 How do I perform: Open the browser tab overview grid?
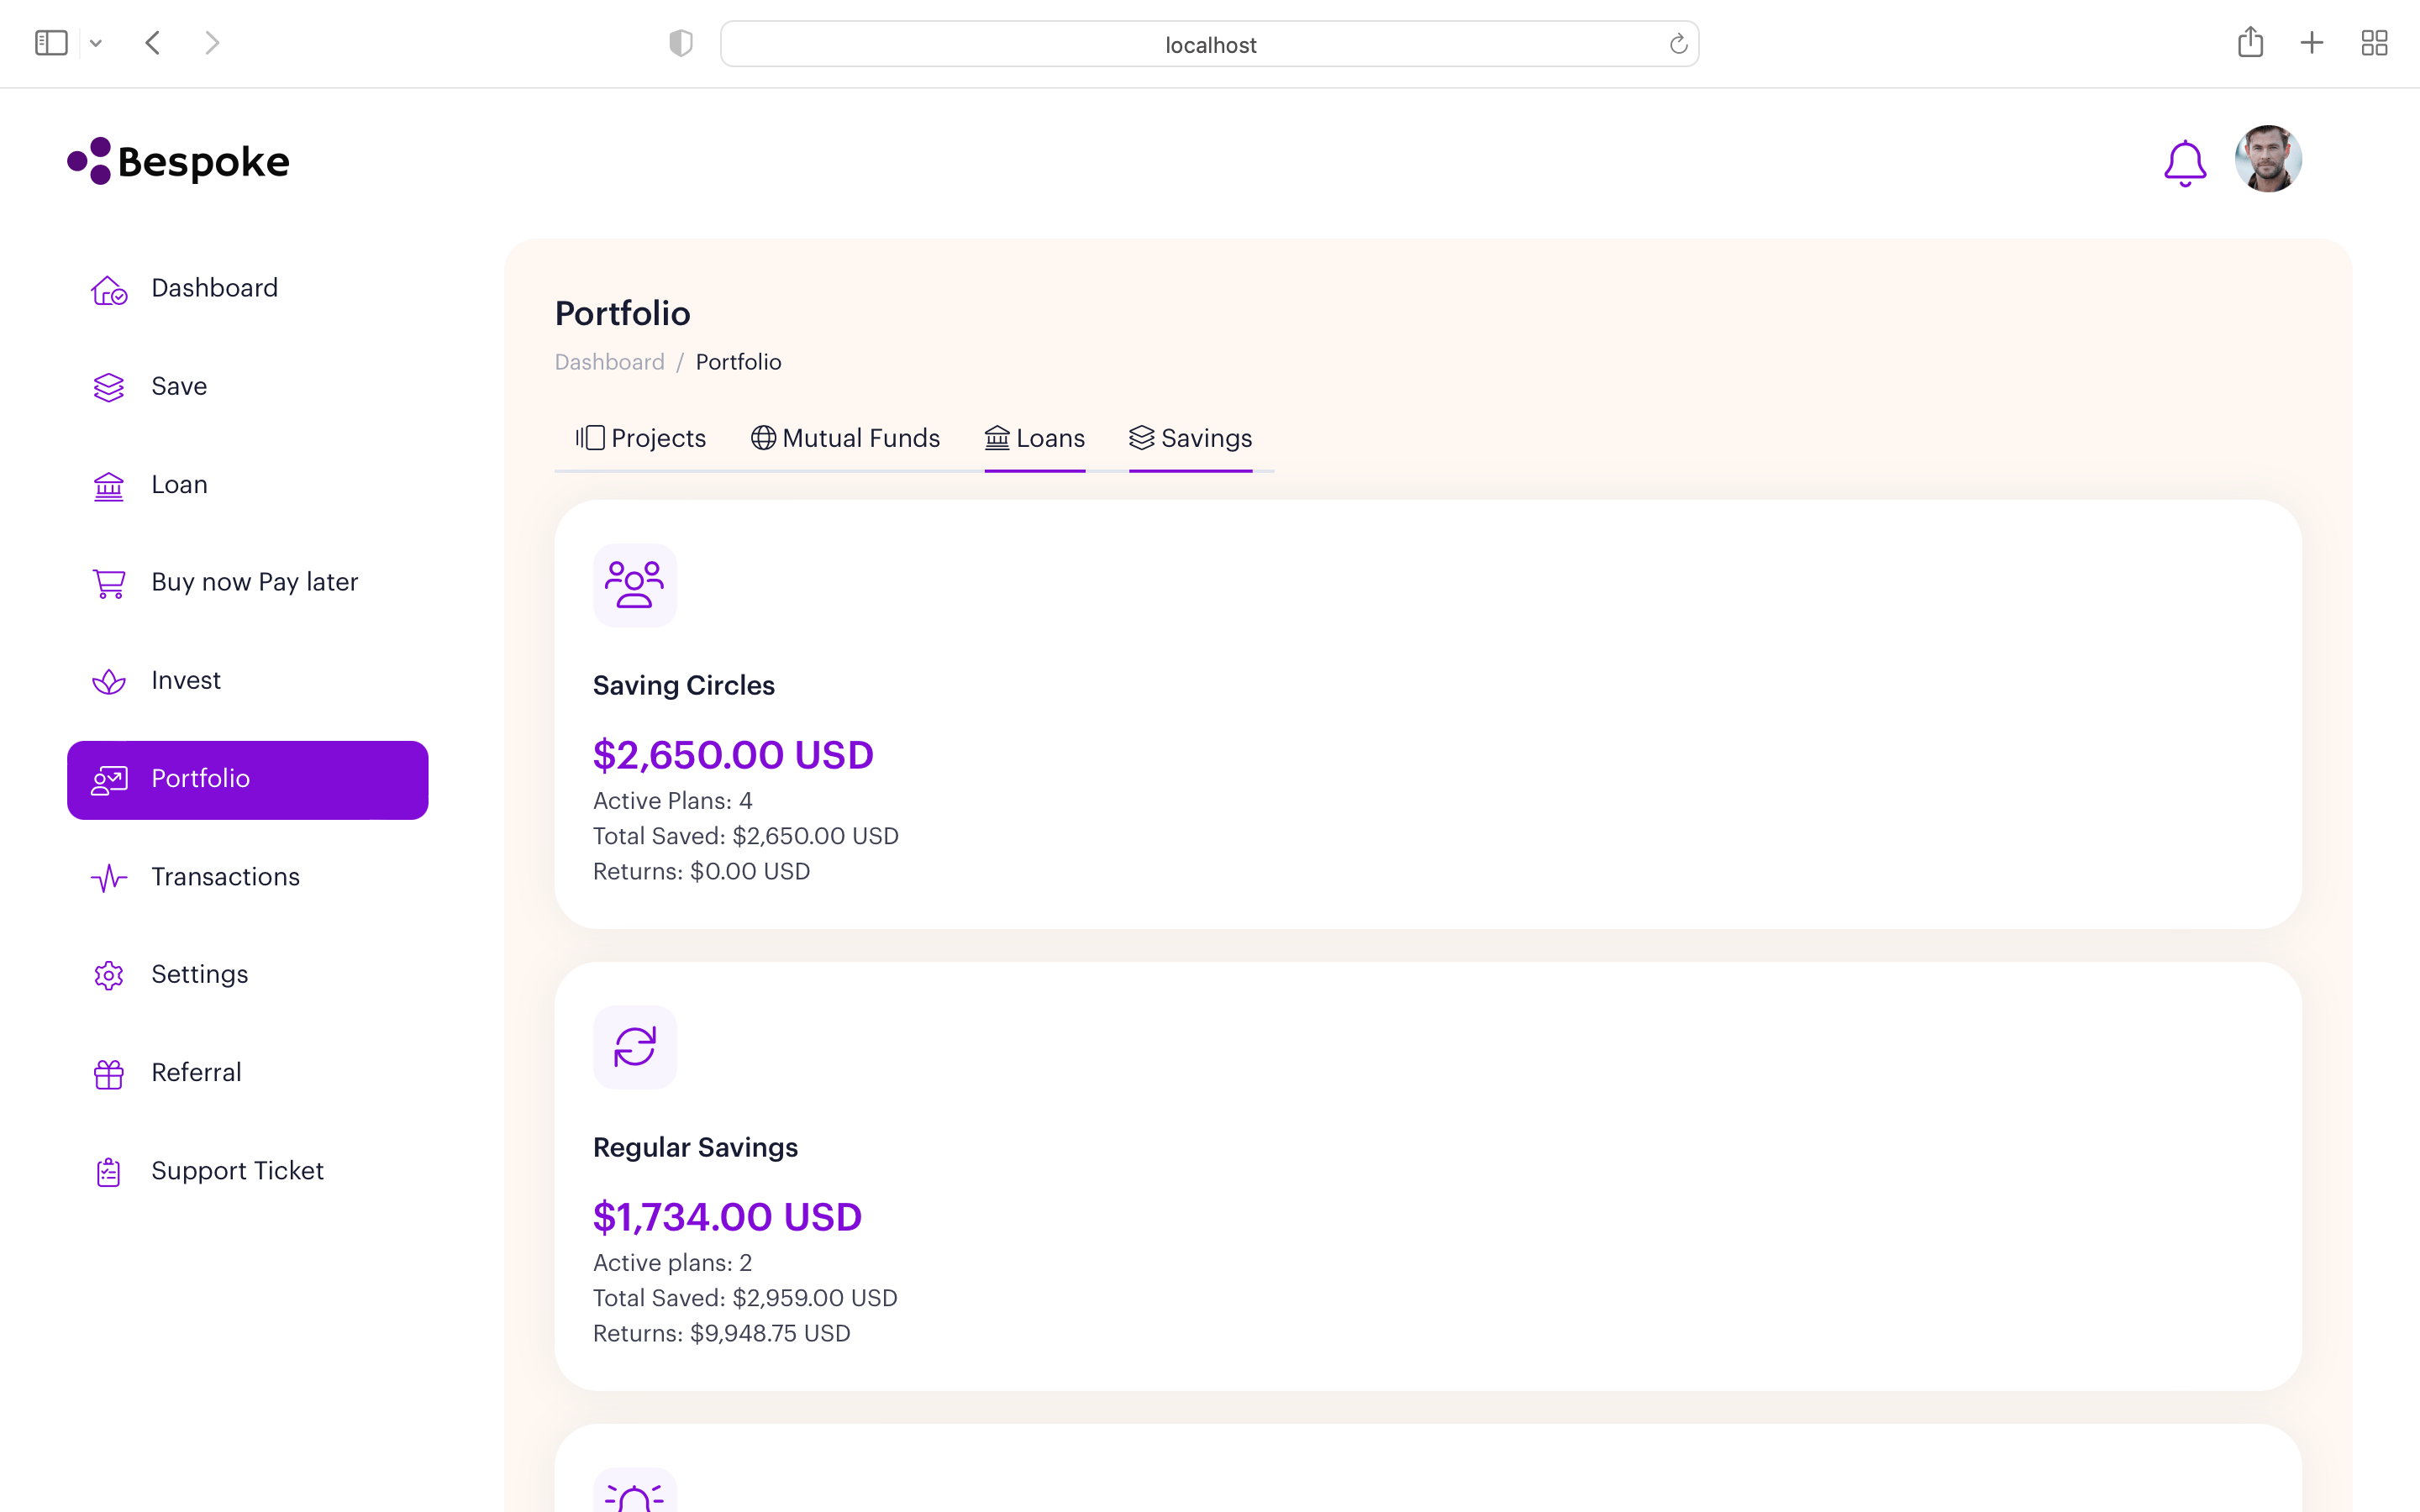tap(2375, 43)
